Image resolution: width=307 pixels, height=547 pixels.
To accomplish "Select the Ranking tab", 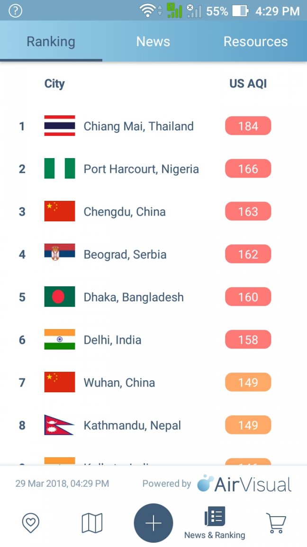I will coord(51,41).
